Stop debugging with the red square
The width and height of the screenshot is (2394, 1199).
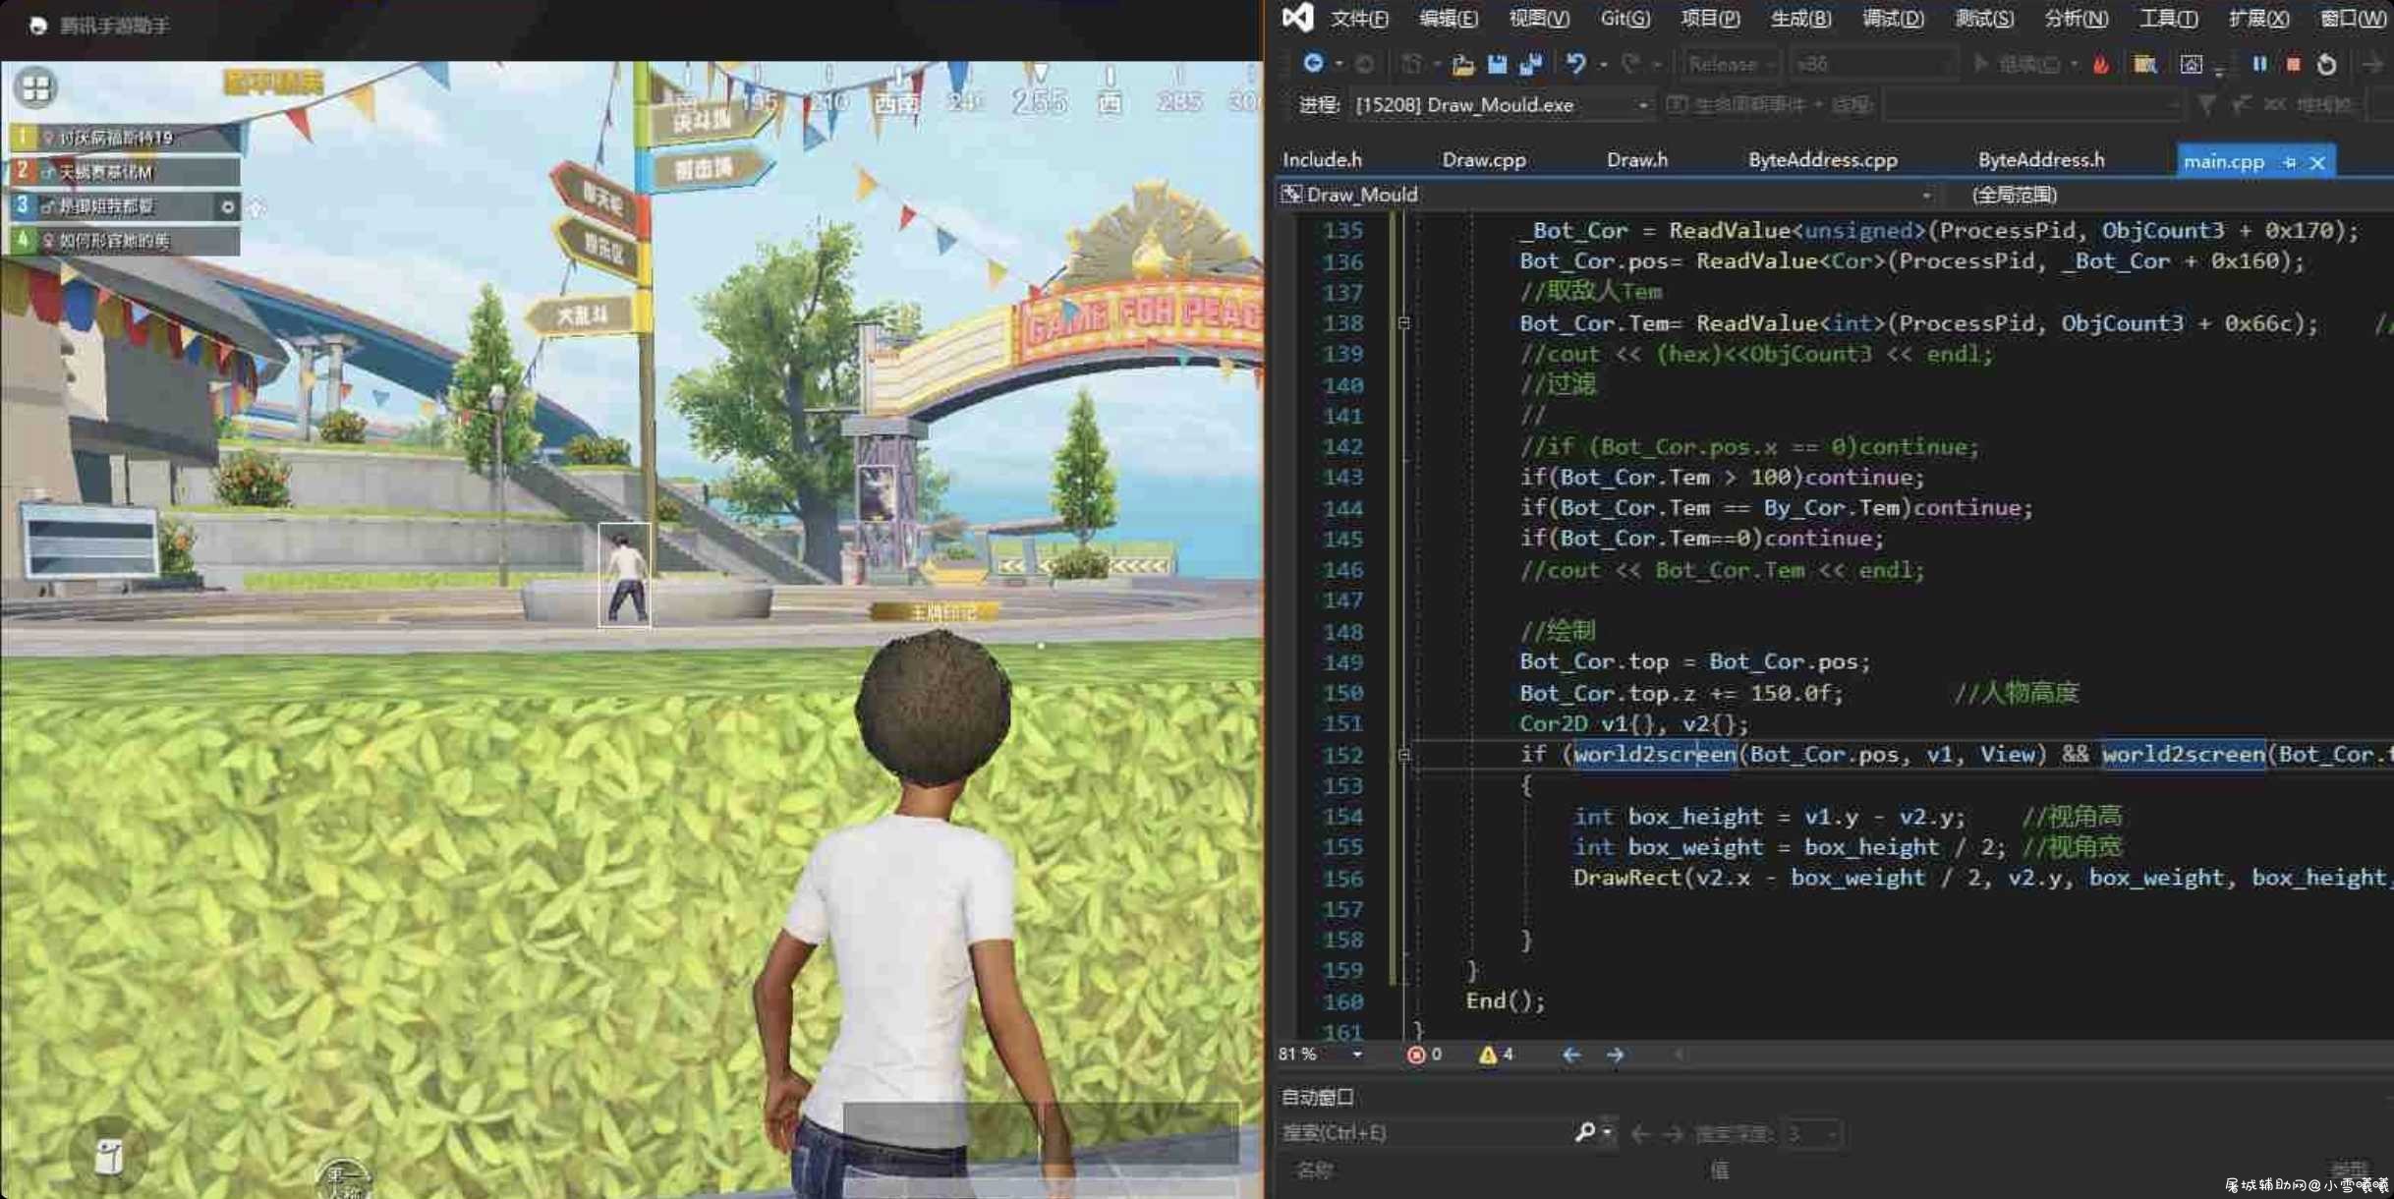click(x=2293, y=65)
